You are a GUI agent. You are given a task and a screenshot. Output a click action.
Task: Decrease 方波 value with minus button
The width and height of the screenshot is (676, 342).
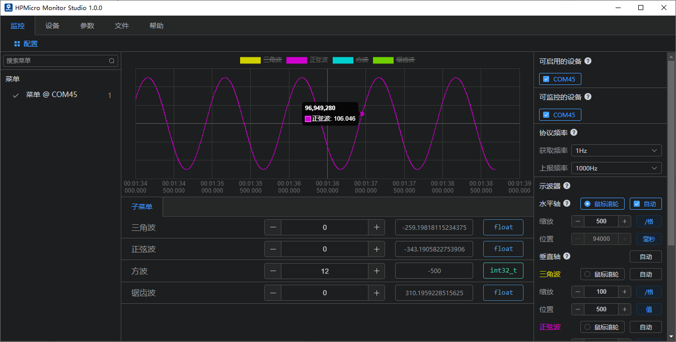[x=273, y=271]
